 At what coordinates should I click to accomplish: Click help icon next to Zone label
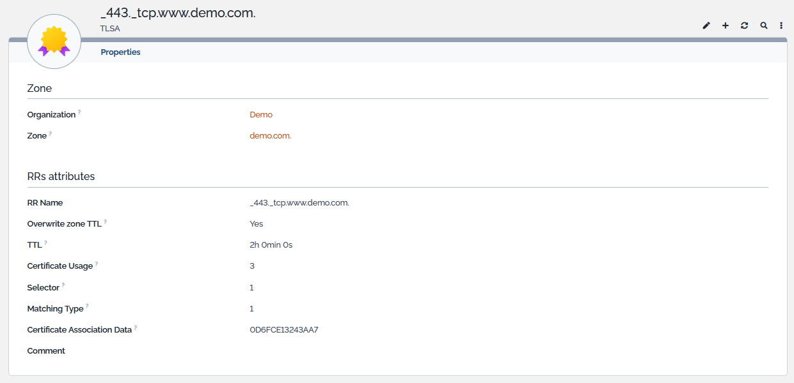coord(51,133)
